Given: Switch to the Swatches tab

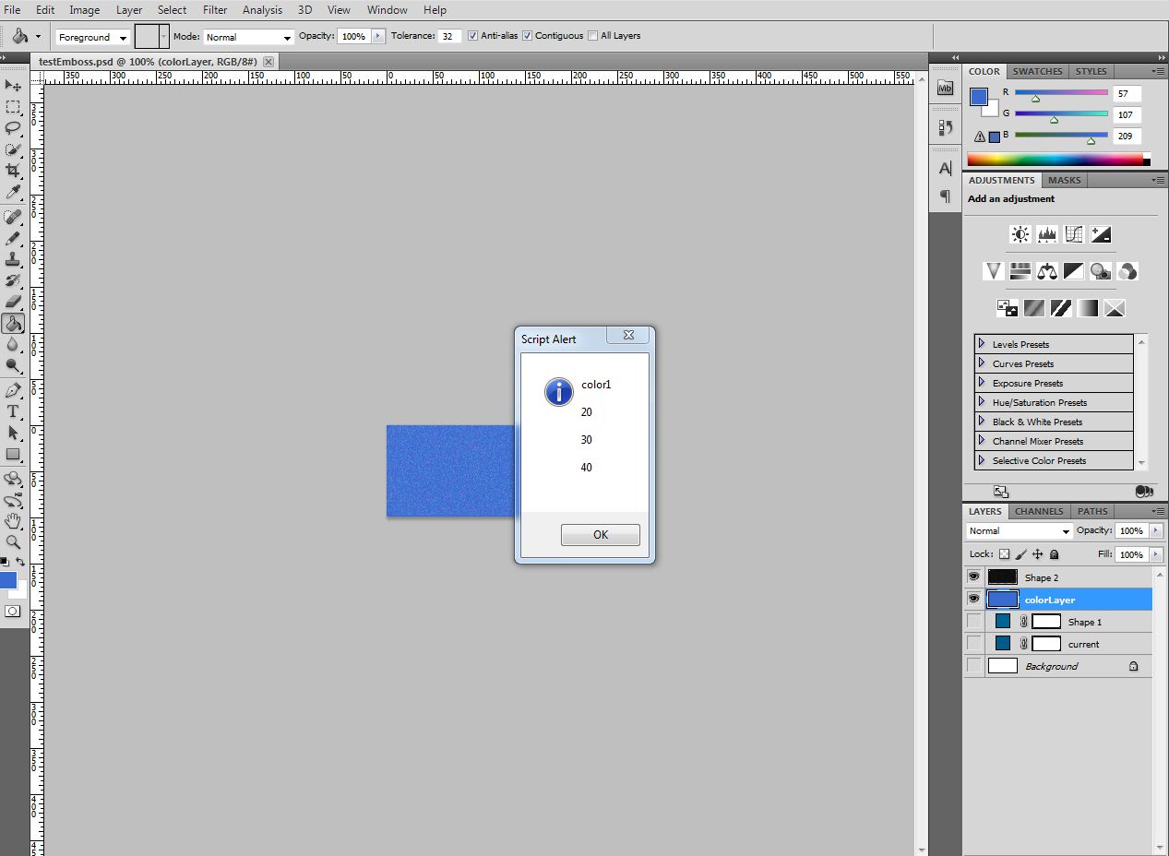Looking at the screenshot, I should (x=1038, y=71).
